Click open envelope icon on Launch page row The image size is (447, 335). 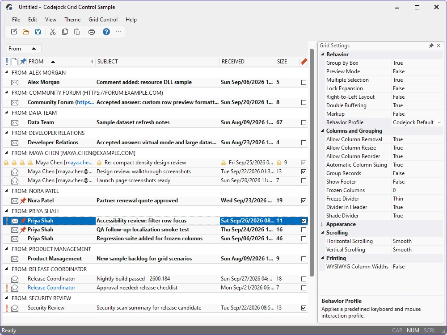point(15,181)
